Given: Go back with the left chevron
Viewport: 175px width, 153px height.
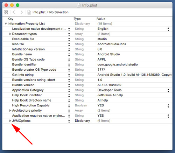Looking at the screenshot, I should [14, 12].
